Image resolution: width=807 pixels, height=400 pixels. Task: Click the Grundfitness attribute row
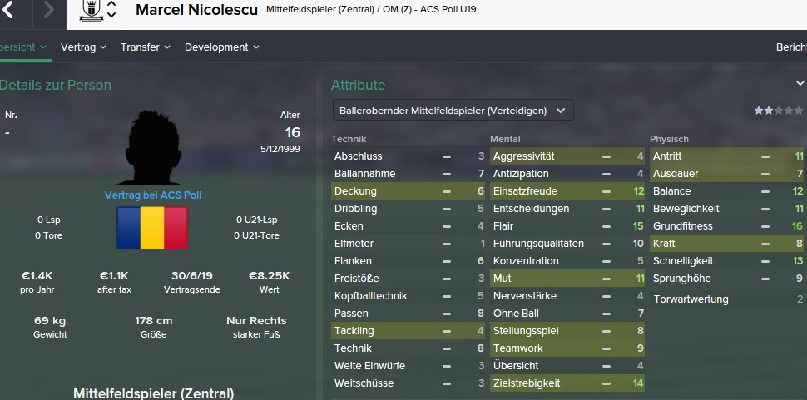pyautogui.click(x=726, y=226)
